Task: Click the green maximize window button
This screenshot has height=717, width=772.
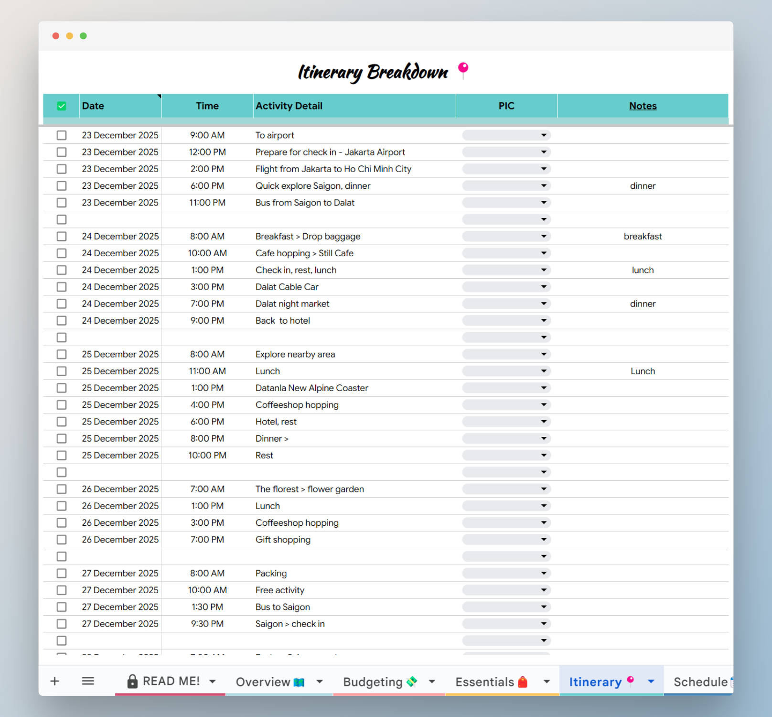Action: (83, 36)
